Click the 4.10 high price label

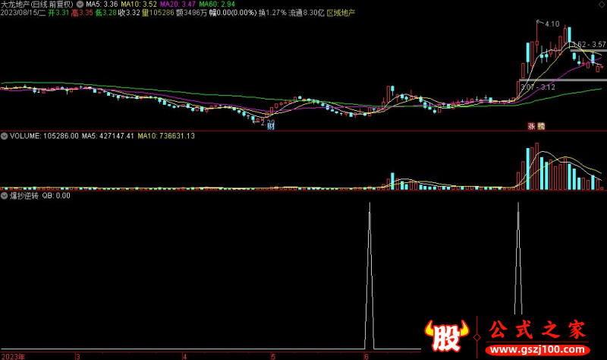tap(551, 25)
